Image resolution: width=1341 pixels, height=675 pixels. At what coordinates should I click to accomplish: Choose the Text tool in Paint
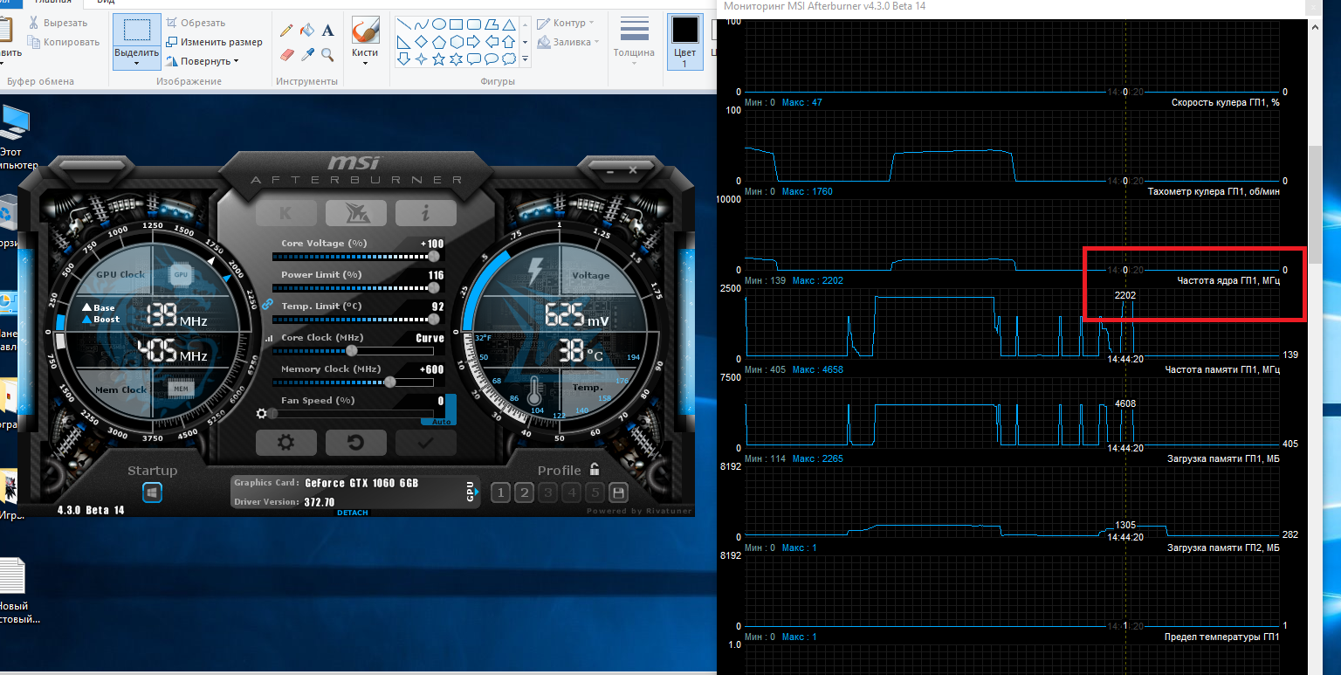(328, 30)
